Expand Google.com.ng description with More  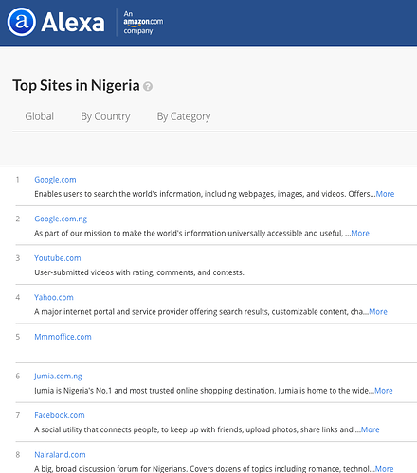pos(360,234)
